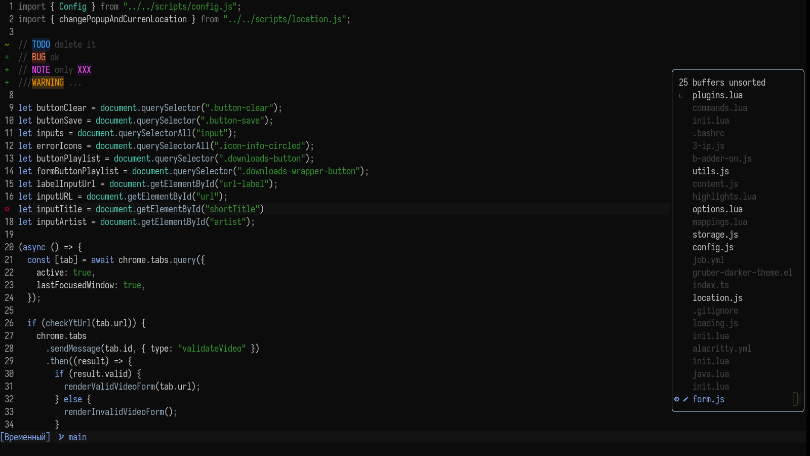Click the '+' gutter sign beside the NOTE comment
The height and width of the screenshot is (456, 810).
tap(7, 70)
